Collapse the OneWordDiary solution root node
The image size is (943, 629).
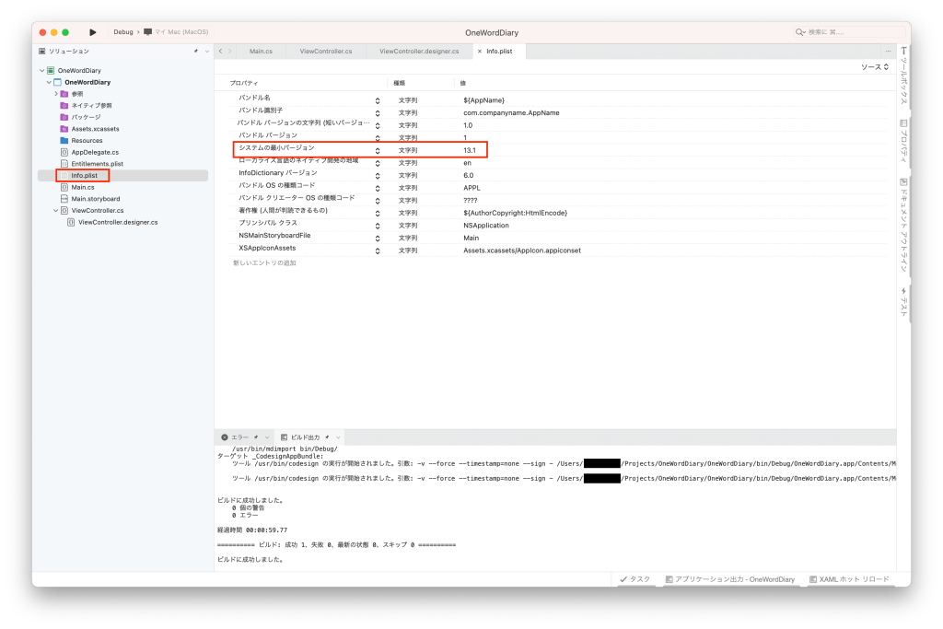coord(41,70)
